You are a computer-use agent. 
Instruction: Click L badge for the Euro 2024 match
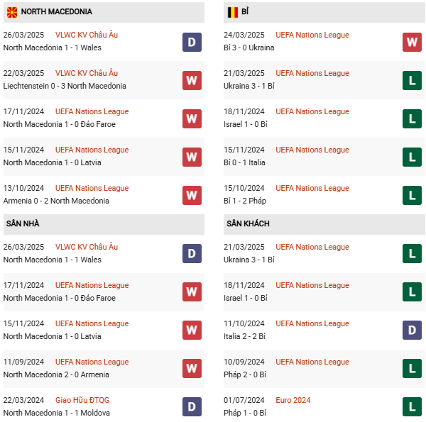pyautogui.click(x=412, y=407)
